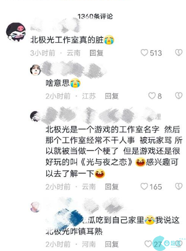
Task: Open the avatar of the 啥意思 replier
Action: tap(35, 70)
